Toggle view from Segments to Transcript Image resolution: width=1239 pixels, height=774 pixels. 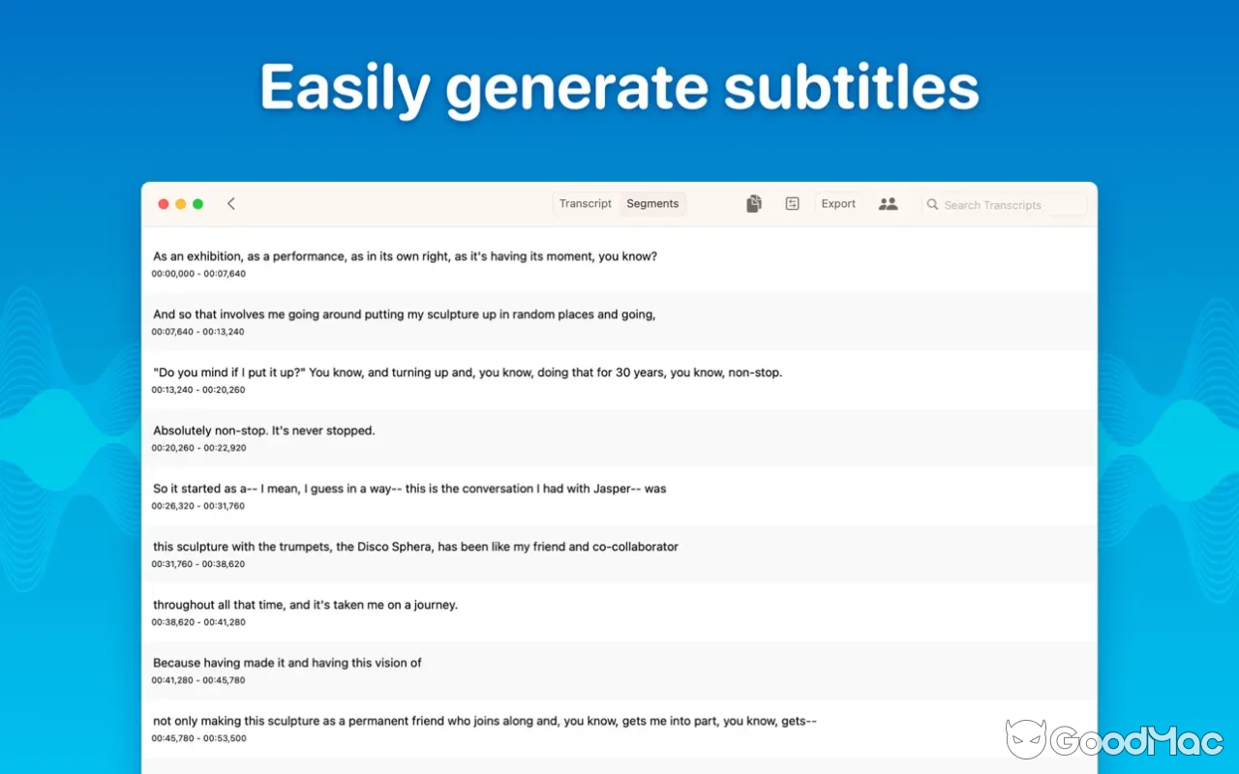click(x=585, y=203)
